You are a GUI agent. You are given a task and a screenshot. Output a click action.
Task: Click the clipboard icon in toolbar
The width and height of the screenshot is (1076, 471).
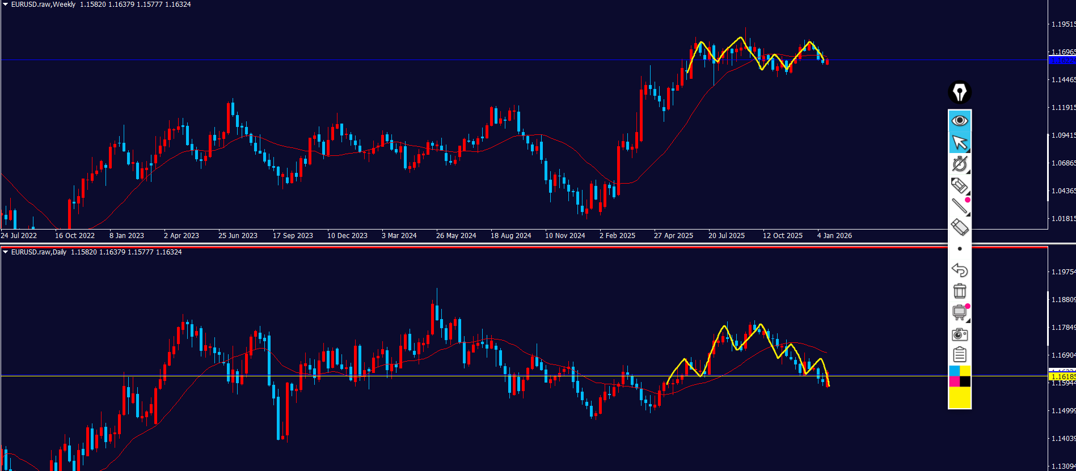coord(959,355)
